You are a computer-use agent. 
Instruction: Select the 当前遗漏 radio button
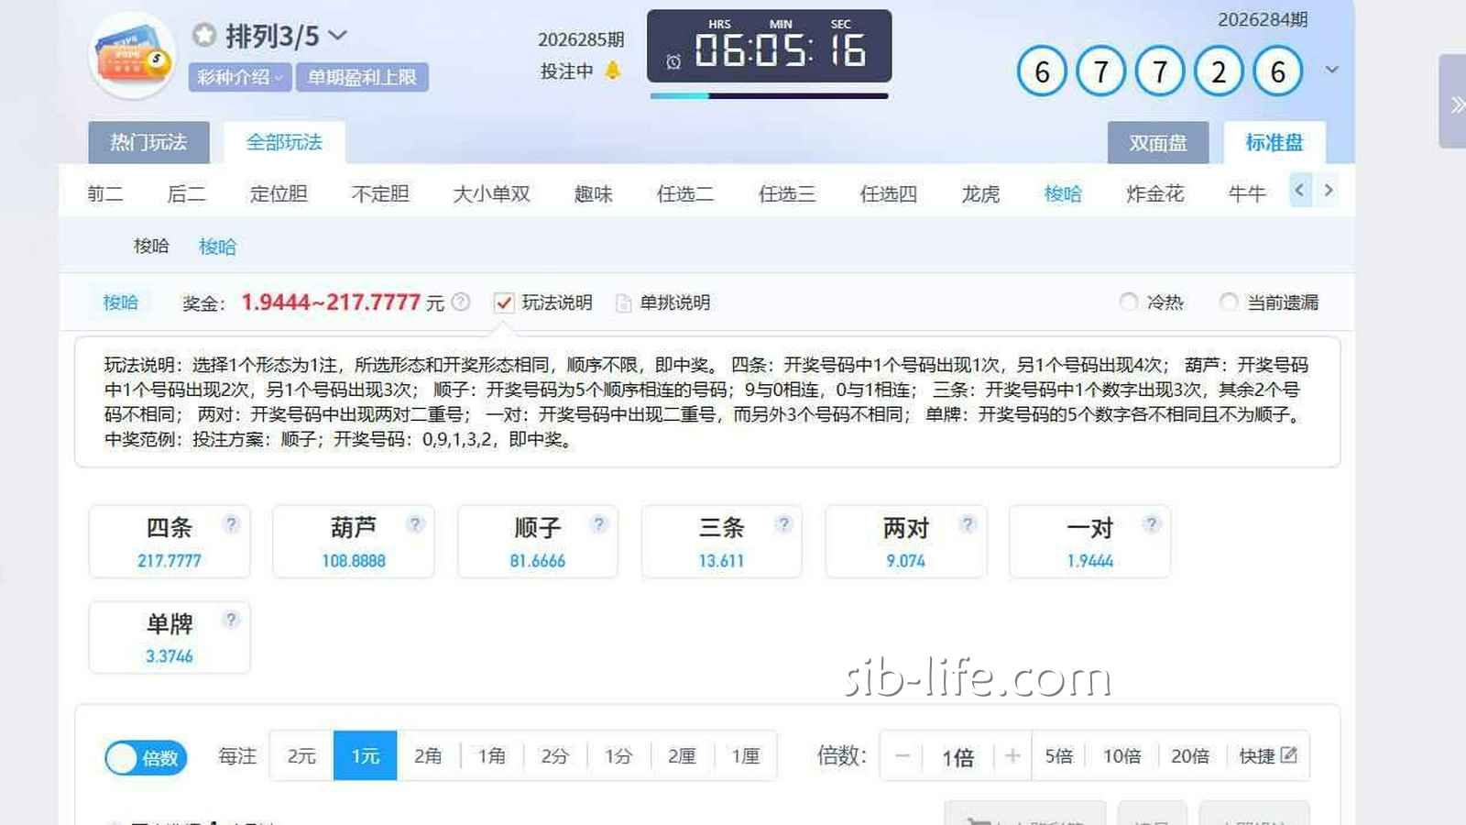[x=1229, y=302]
